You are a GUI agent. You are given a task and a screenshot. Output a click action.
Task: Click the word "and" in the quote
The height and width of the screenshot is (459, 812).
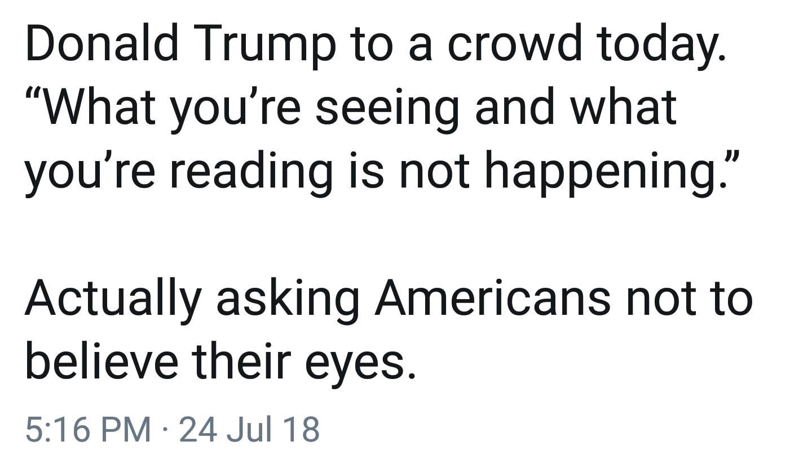click(515, 108)
